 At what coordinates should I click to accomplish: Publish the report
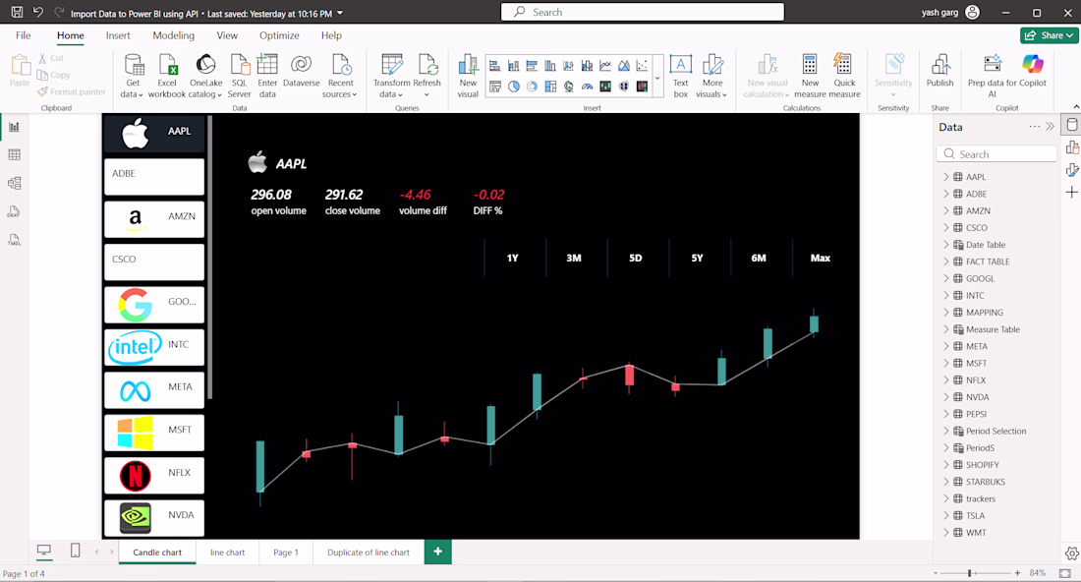(939, 71)
